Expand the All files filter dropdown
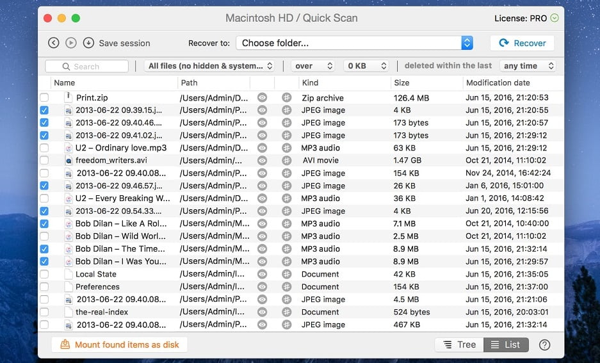 [x=210, y=66]
